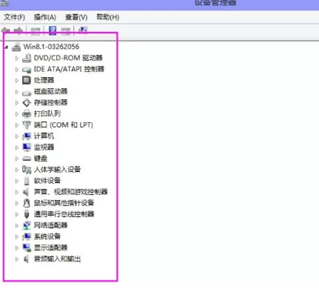Click the 系统设备 icon
Image resolution: width=319 pixels, height=289 pixels.
27,236
